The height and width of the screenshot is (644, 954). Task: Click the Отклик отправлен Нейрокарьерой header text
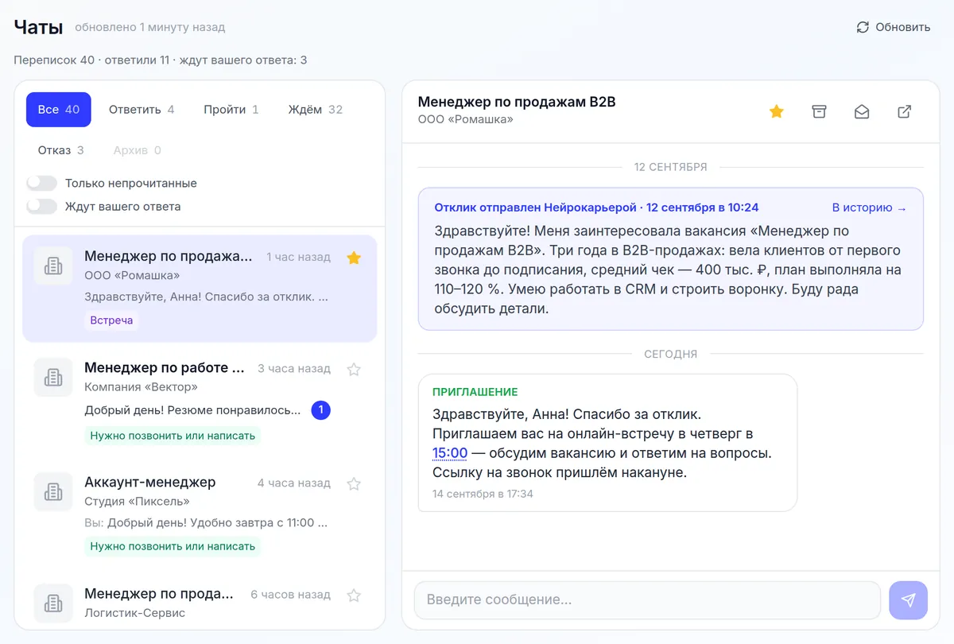(x=596, y=208)
